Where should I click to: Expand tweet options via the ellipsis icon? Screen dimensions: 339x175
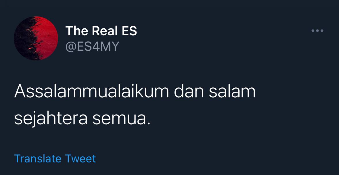317,31
